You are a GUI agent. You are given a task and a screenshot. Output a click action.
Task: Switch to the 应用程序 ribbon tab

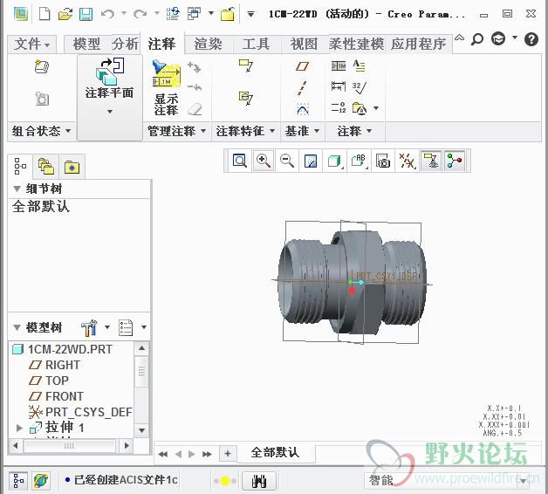click(x=418, y=44)
